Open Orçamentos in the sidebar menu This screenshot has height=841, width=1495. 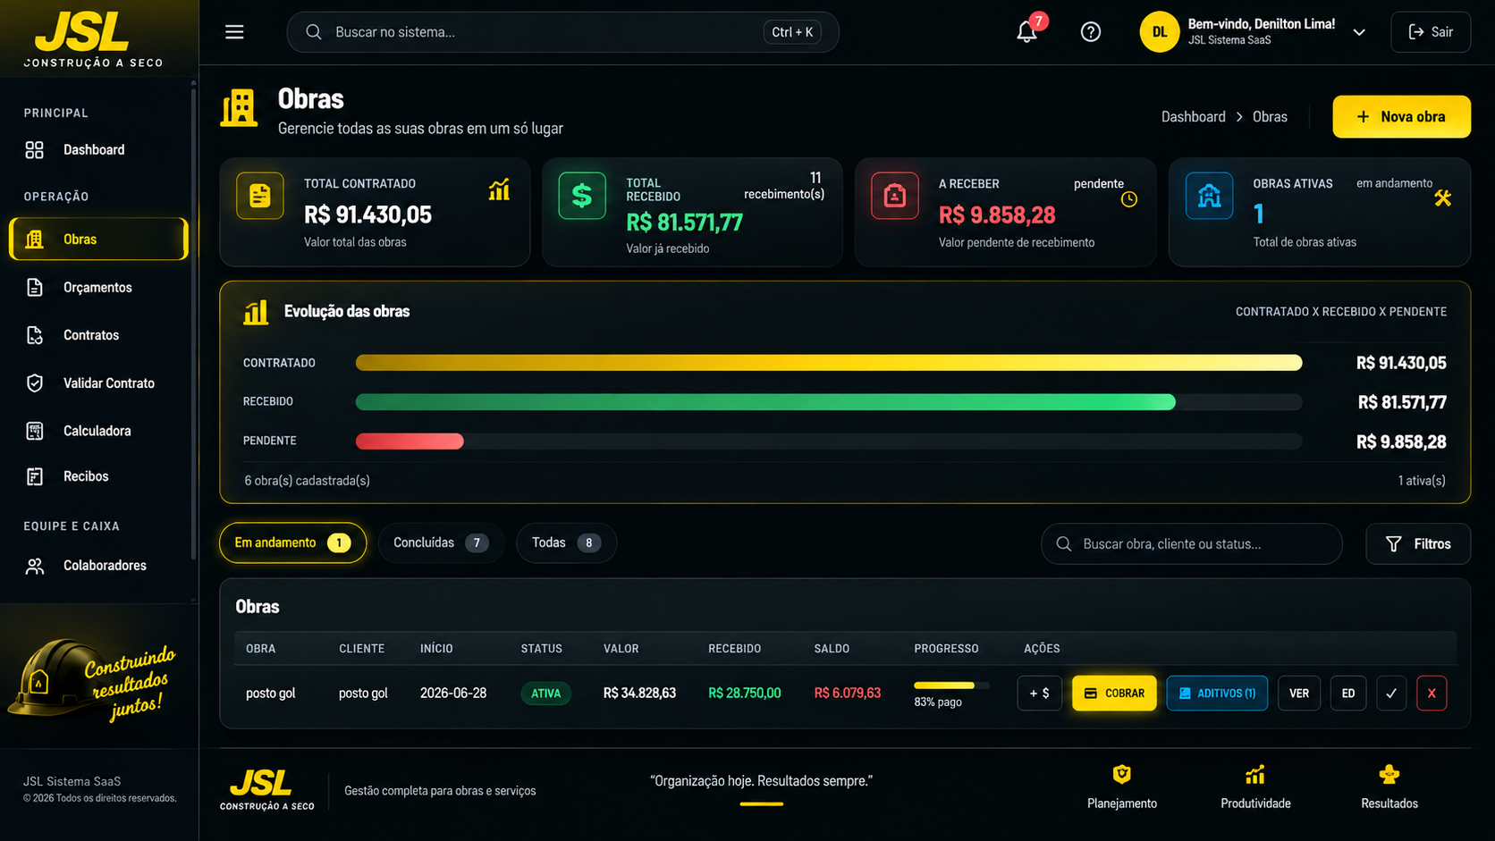(x=98, y=287)
